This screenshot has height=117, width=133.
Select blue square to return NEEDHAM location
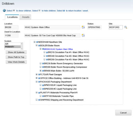(37, 42)
